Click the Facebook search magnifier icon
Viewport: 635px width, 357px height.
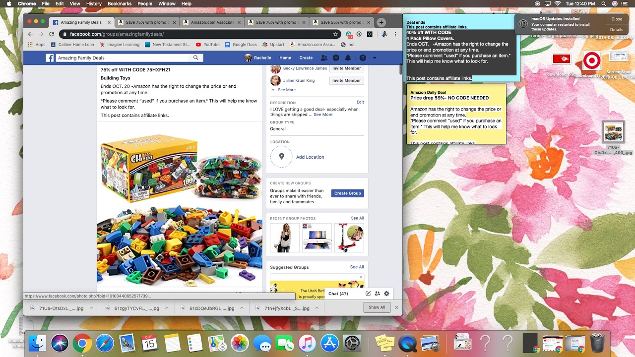pos(196,58)
